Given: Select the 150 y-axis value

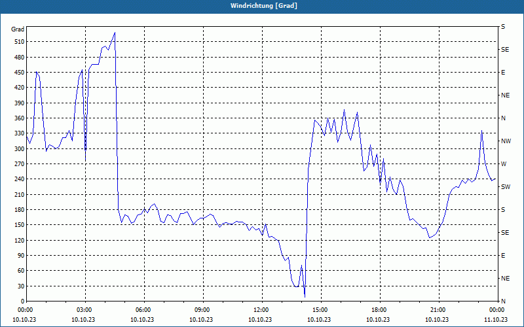Looking at the screenshot, I should click(x=20, y=225).
